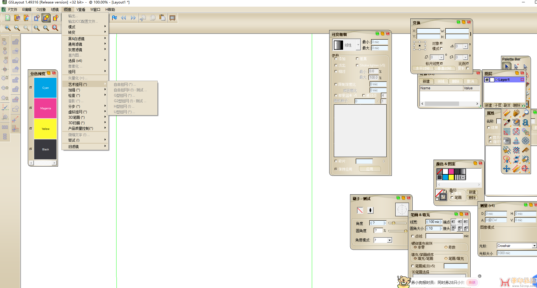Viewport: 537px width, 288px height.
Task: Click the zoom in magnifier icon
Action: click(8, 28)
